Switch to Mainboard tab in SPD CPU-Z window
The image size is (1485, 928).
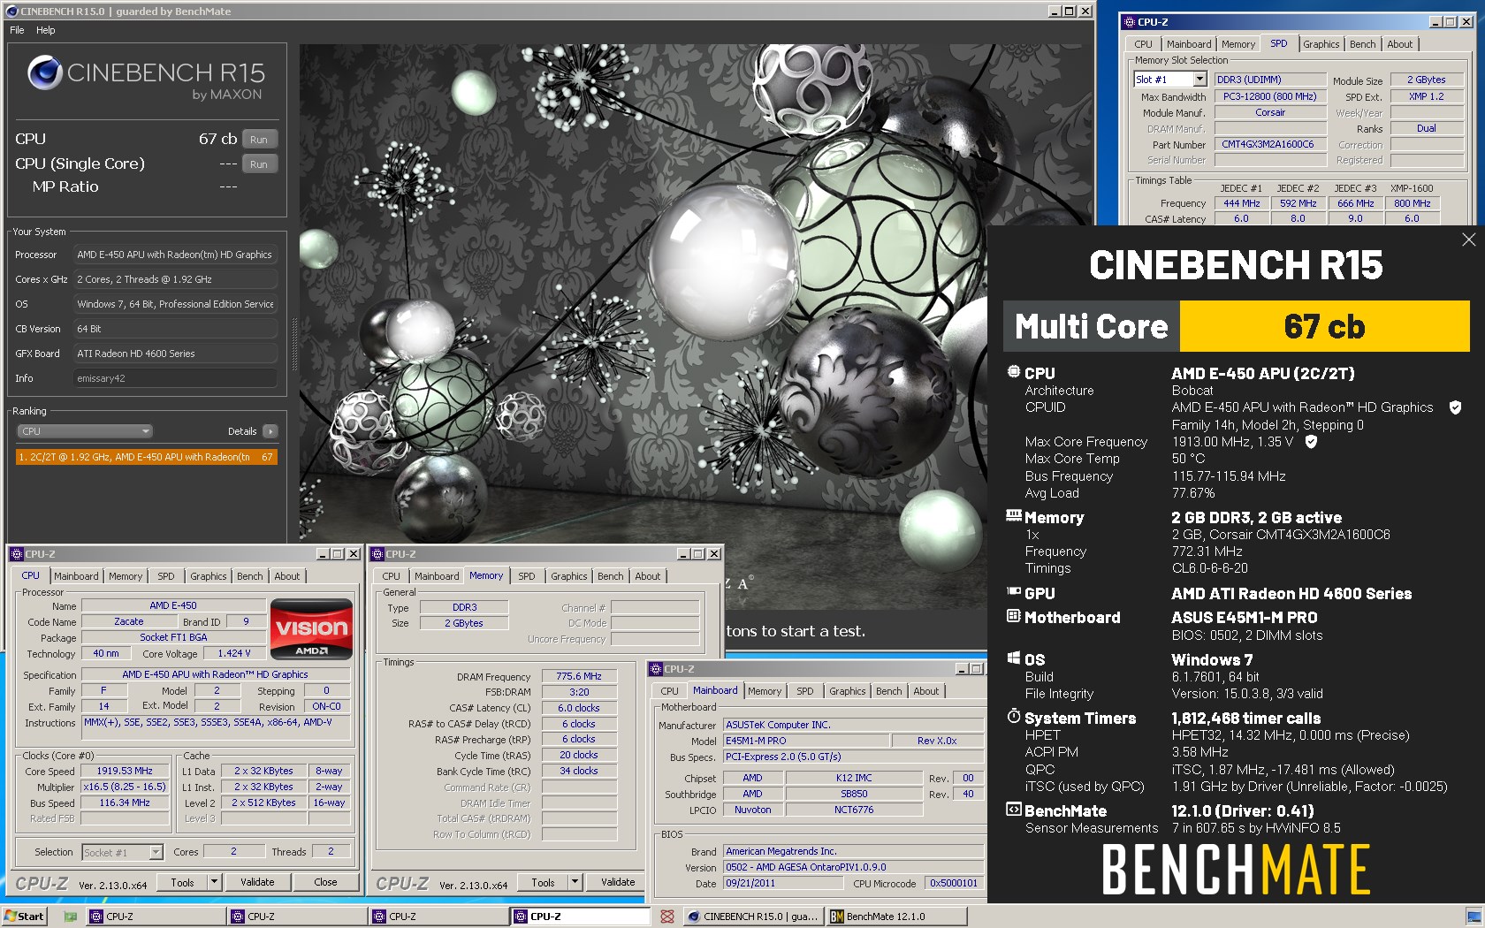coord(1189,44)
